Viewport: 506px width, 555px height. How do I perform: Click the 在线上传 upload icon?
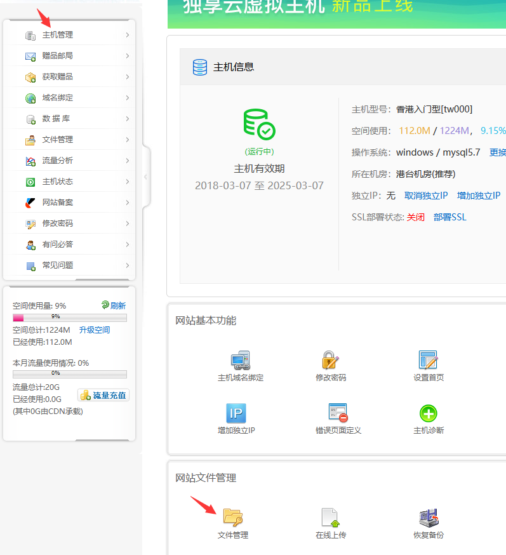pos(330,517)
